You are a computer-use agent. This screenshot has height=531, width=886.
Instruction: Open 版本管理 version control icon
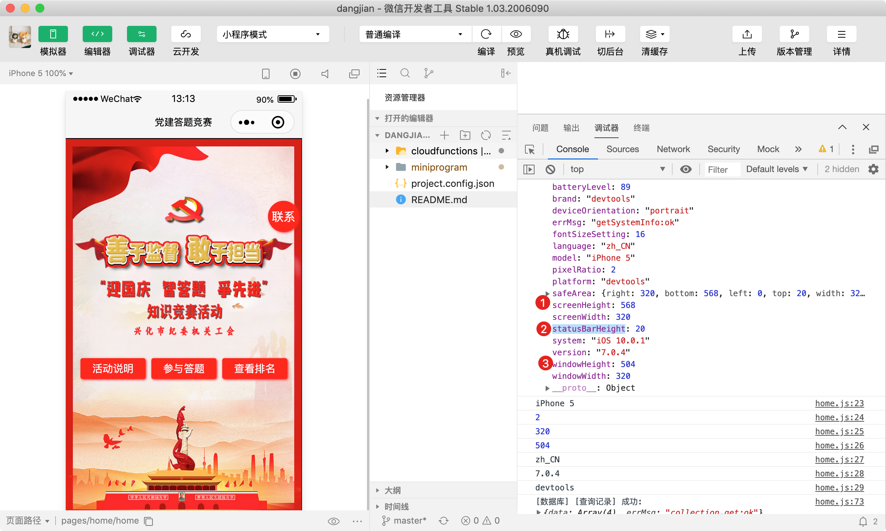(x=794, y=34)
